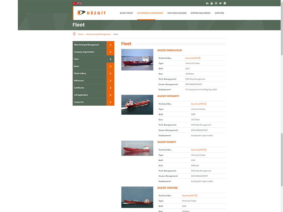The image size is (283, 212).
Task: Click the Duzgit Dignity PDF icon
Action: pos(205,150)
